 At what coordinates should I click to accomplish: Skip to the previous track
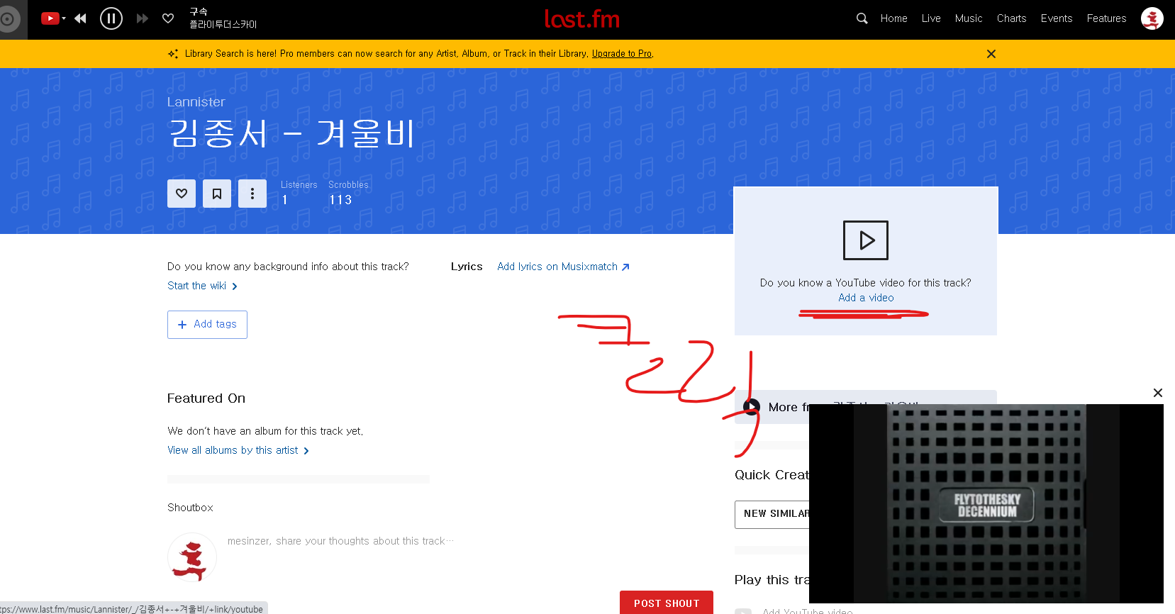click(x=80, y=18)
